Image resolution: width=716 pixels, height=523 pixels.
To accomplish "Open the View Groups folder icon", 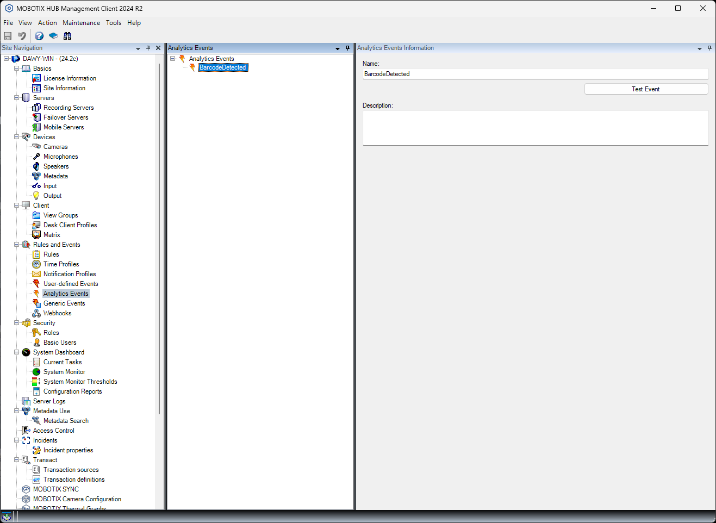I will pyautogui.click(x=36, y=215).
